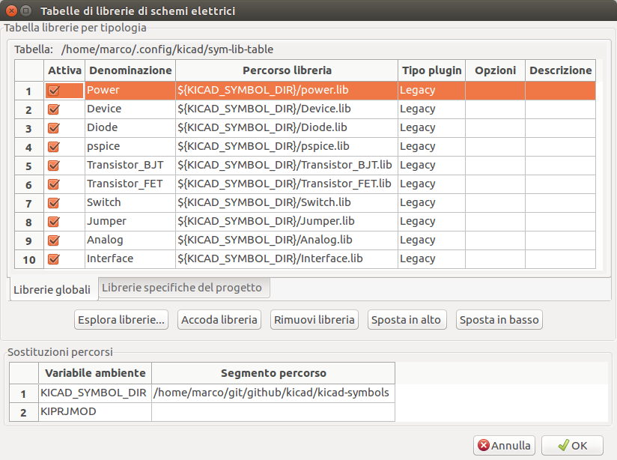Toggle the Attiva checkbox for Diode
This screenshot has width=617, height=460.
(x=54, y=128)
